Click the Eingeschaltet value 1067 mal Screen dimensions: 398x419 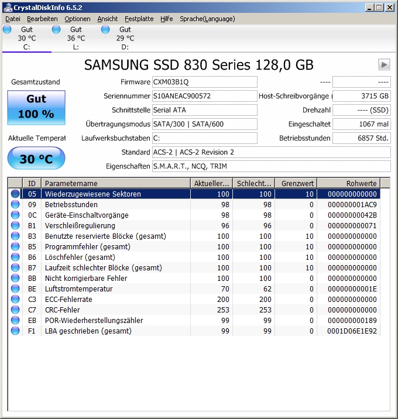(x=361, y=124)
